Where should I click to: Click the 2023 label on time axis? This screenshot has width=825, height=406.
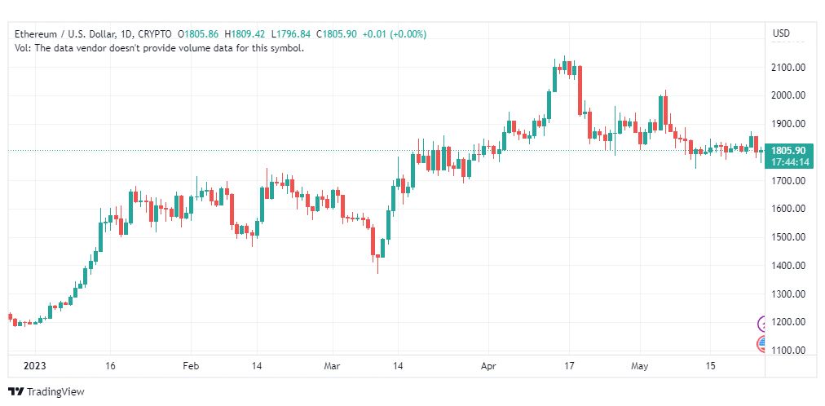click(35, 366)
